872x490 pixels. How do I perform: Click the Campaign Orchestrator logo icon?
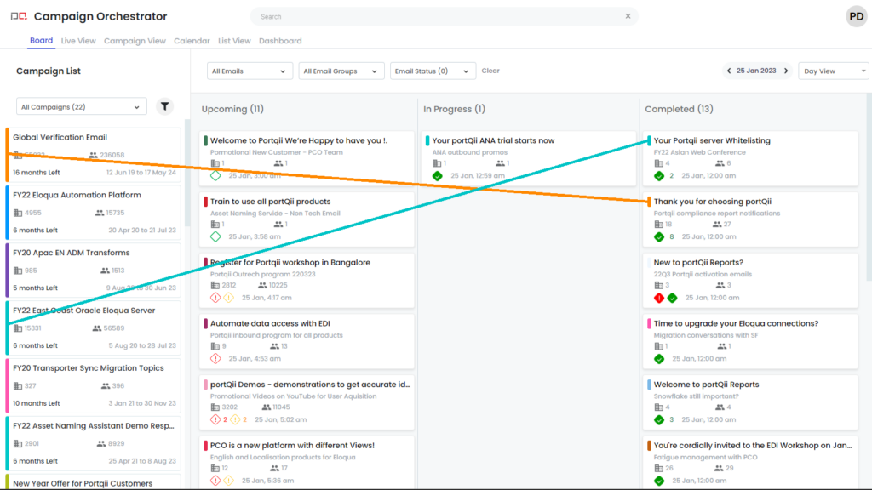(18, 17)
